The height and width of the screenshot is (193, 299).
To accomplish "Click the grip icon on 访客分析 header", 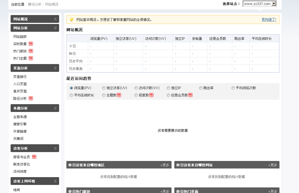I will pos(55,148).
